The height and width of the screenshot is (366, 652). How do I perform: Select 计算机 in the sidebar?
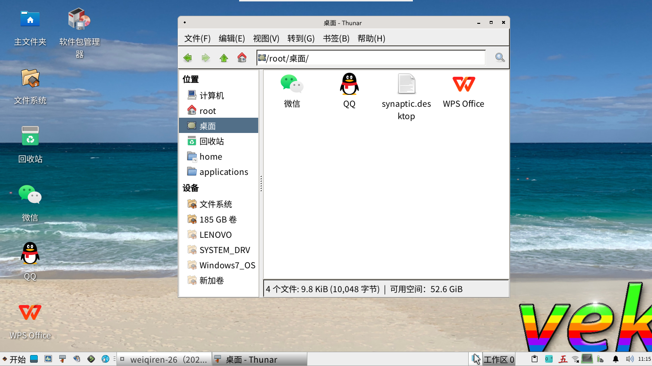coord(219,95)
